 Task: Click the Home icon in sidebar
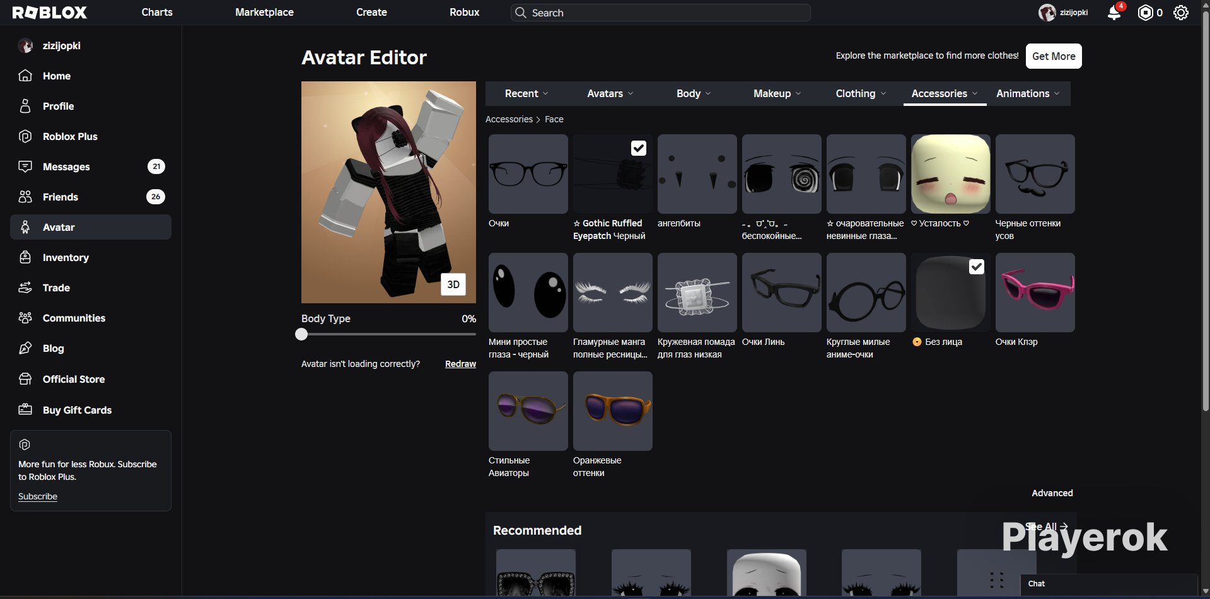tap(25, 76)
